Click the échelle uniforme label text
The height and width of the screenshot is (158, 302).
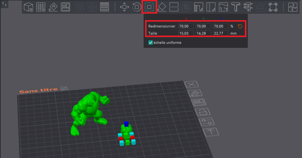tap(167, 43)
